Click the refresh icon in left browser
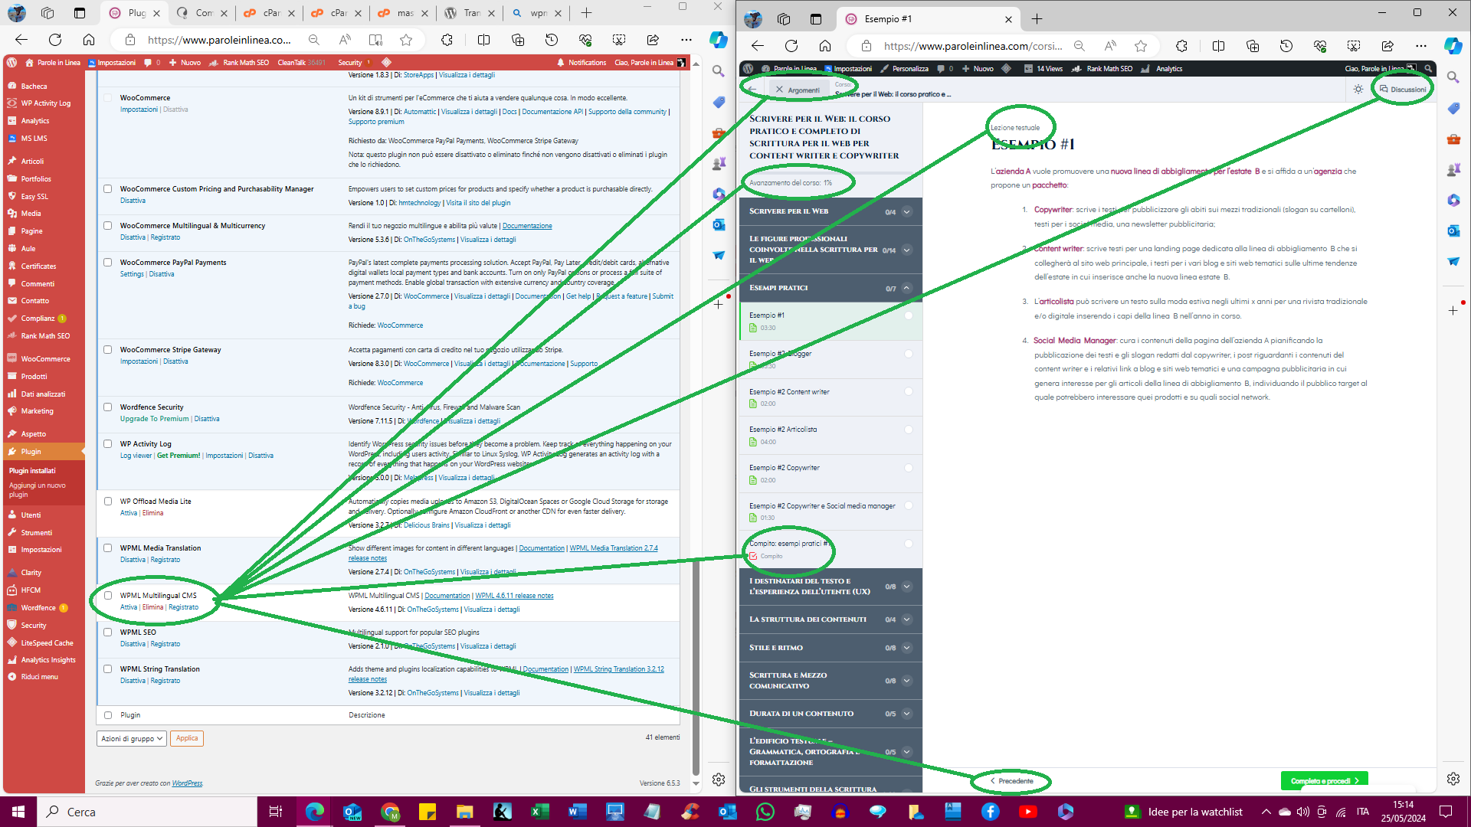 coord(55,40)
